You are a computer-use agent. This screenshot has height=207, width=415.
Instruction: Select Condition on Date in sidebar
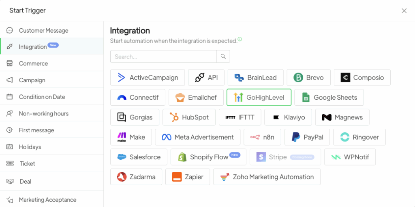tap(42, 97)
